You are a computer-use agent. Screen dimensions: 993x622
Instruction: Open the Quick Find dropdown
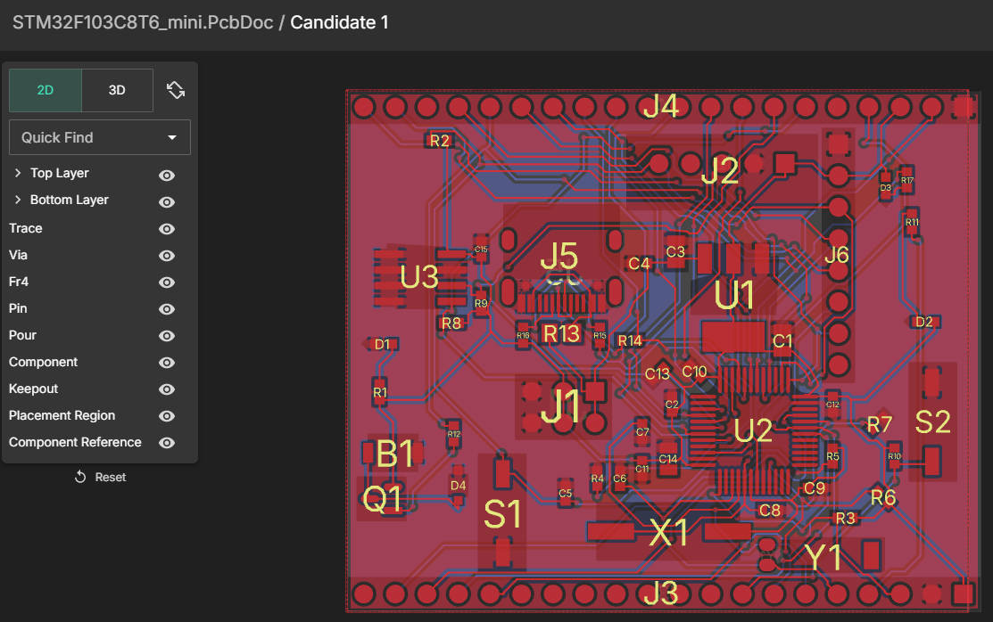pyautogui.click(x=99, y=137)
